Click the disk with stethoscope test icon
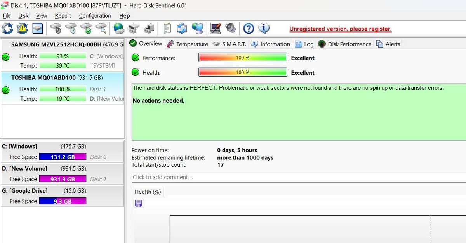Image resolution: width=466 pixels, height=243 pixels. coord(56,28)
